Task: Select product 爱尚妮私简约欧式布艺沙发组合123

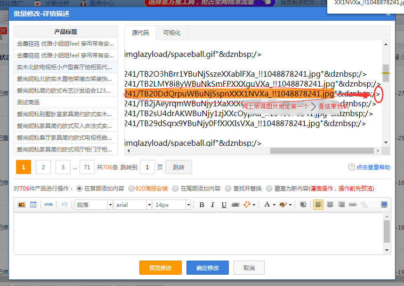Action: coord(66,91)
